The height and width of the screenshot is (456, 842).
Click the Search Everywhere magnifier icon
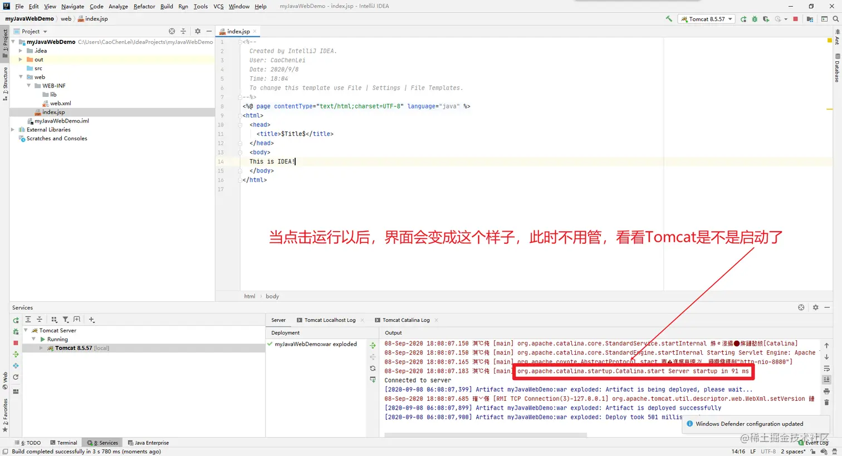(x=835, y=19)
